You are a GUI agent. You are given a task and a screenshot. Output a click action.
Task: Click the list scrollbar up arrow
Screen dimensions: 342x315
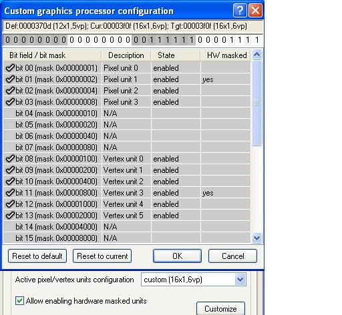(256, 55)
